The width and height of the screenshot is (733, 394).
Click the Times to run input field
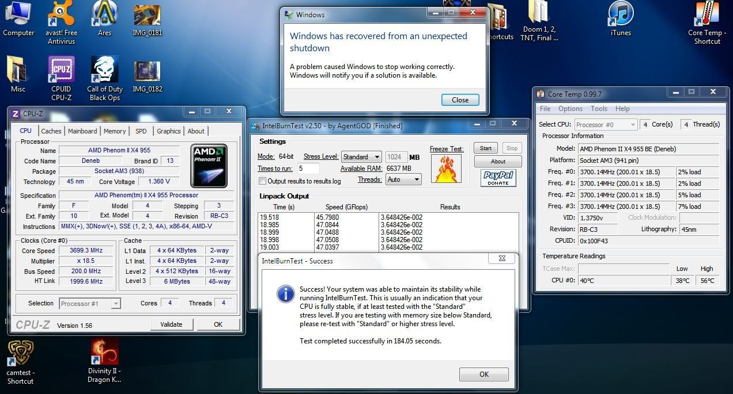(x=308, y=169)
